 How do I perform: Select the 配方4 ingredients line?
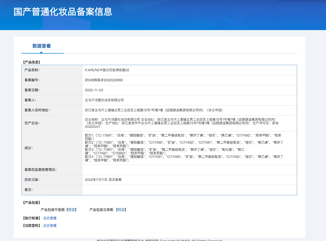point(184,159)
